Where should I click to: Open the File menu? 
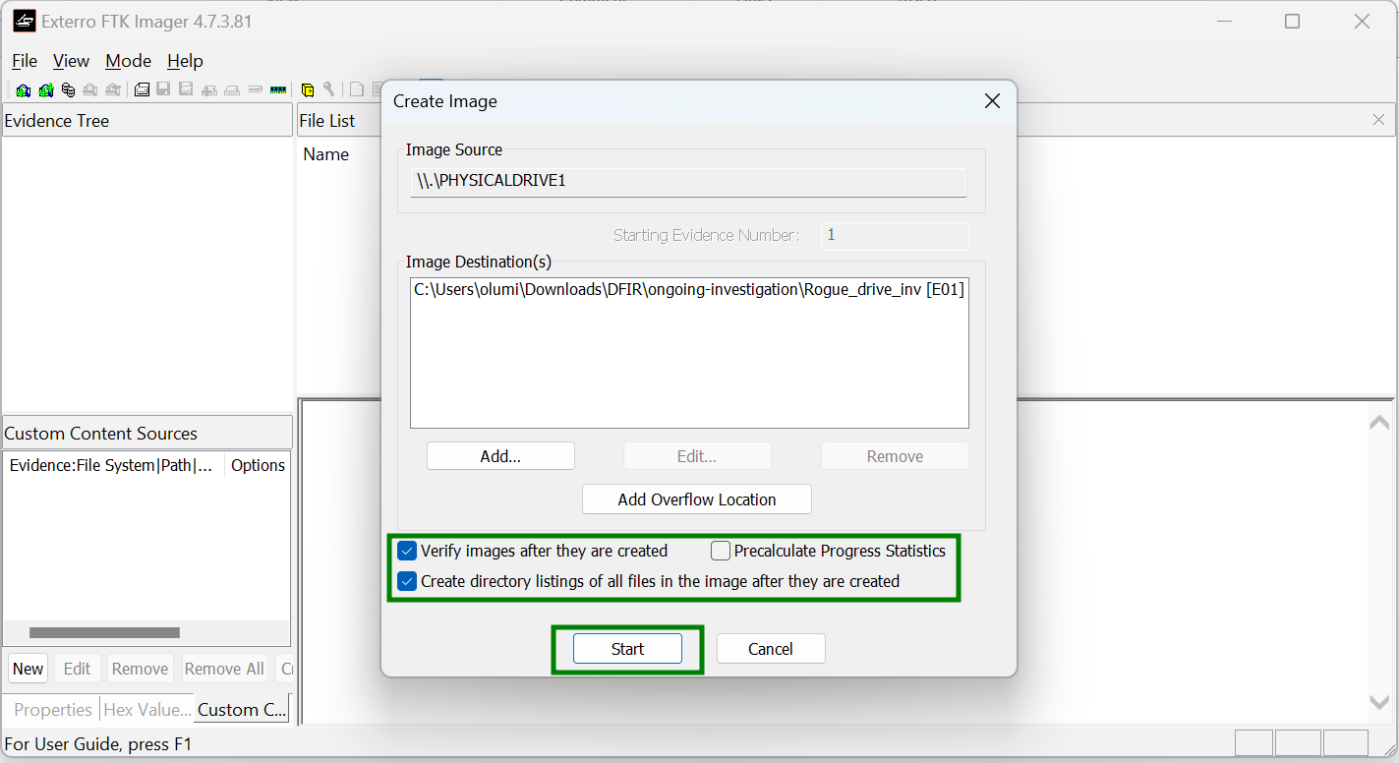pos(25,61)
